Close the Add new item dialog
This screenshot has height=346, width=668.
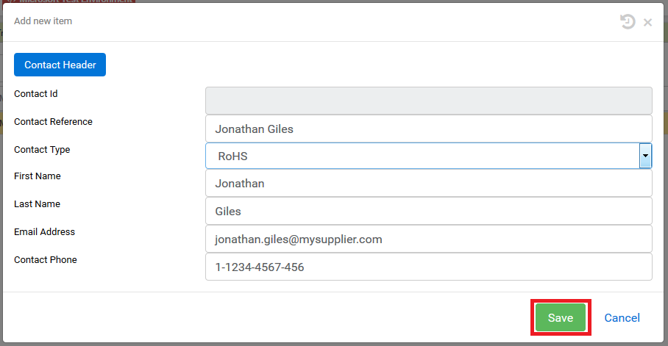pos(647,23)
